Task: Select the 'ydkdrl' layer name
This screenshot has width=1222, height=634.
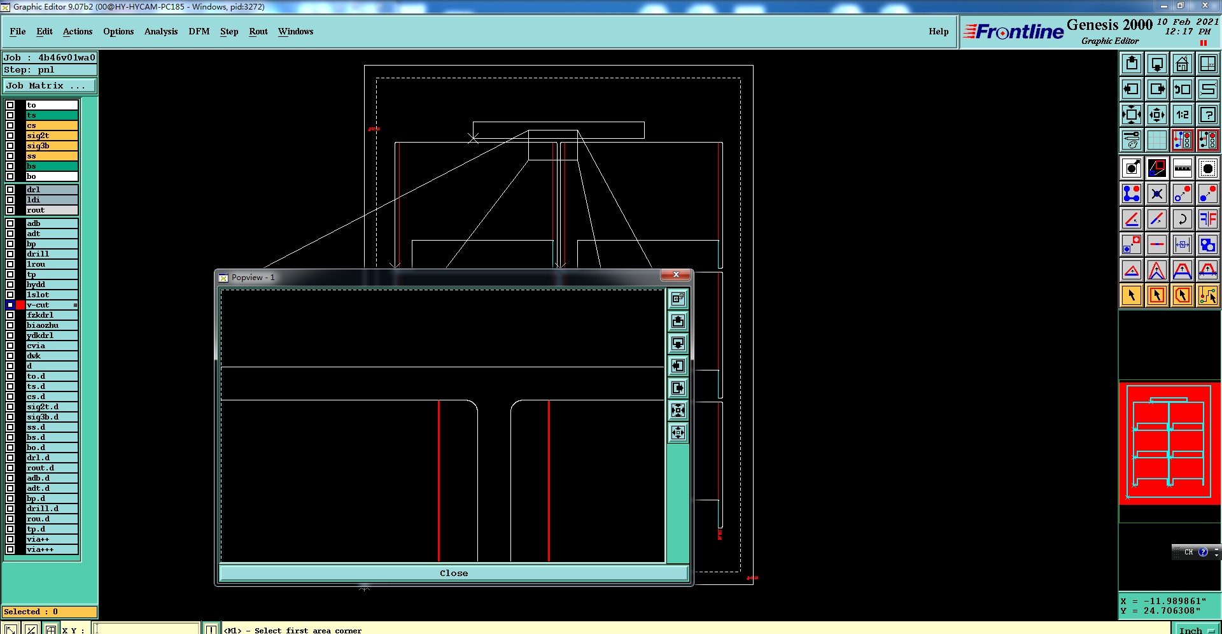Action: pyautogui.click(x=52, y=335)
